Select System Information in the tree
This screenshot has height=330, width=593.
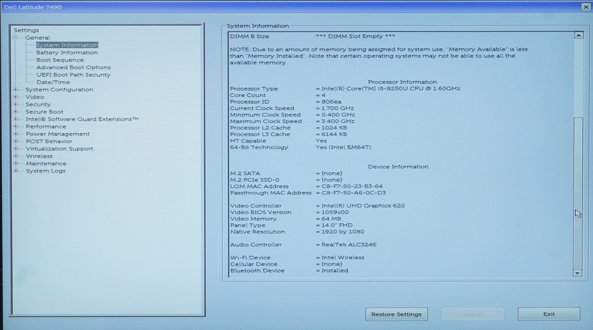pos(67,45)
